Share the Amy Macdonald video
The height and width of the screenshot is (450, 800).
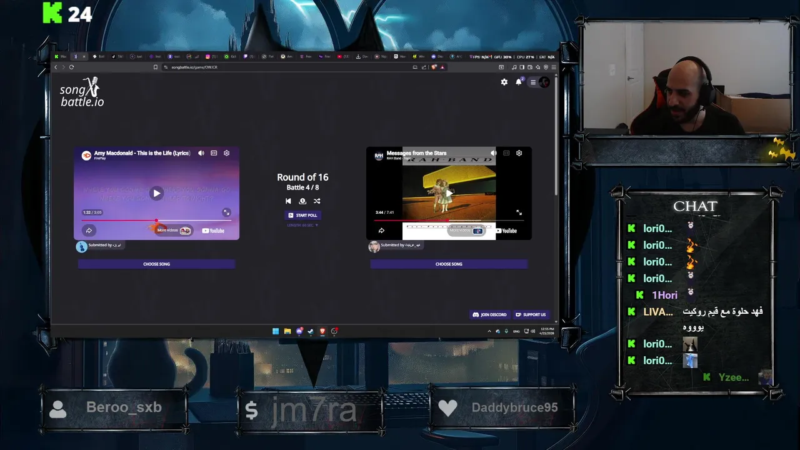pyautogui.click(x=89, y=231)
